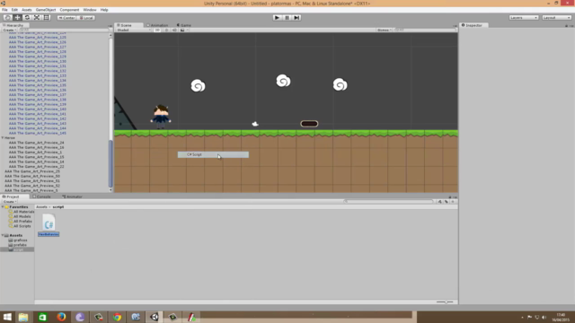Viewport: 575px width, 323px height.
Task: Toggle 2D scene view mode
Action: pos(157,30)
